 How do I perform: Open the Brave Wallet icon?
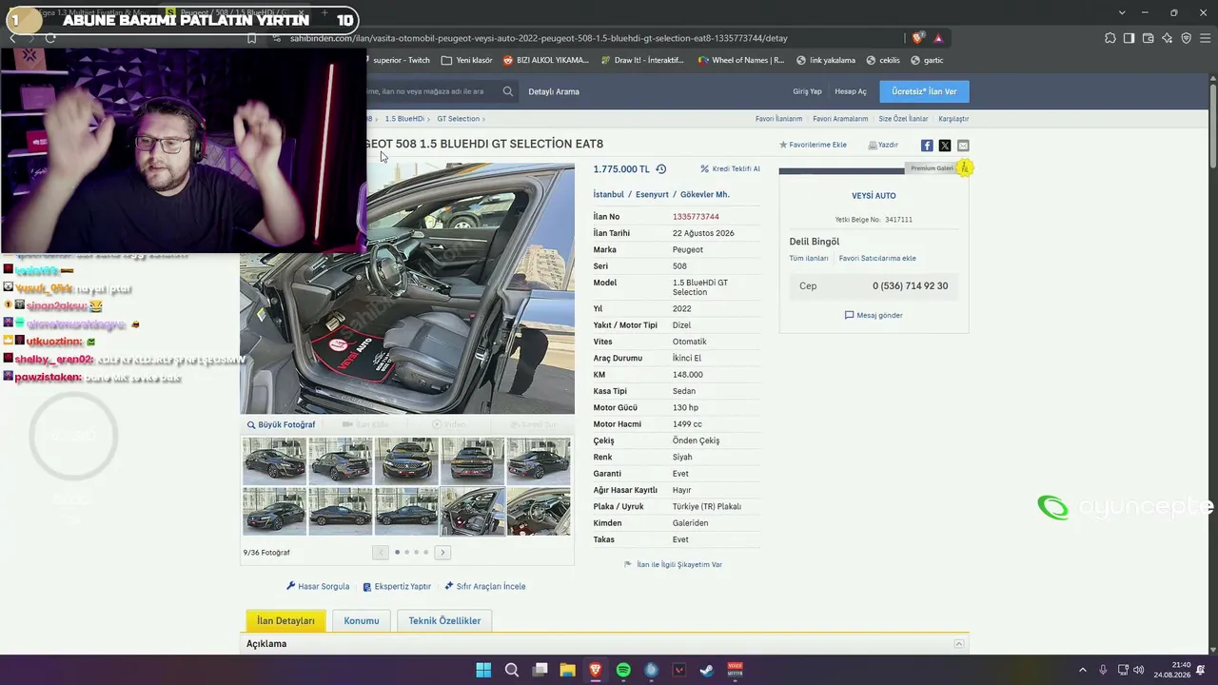[1148, 38]
